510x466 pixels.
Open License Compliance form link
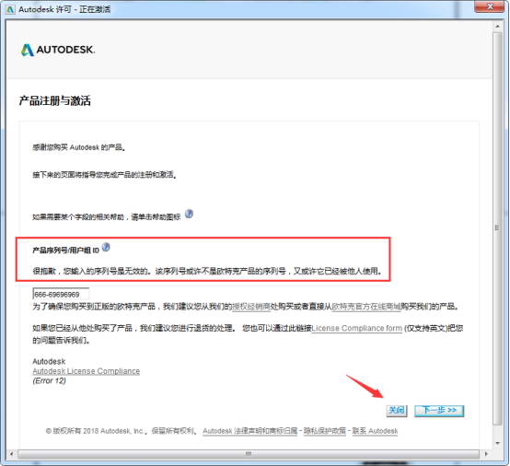click(357, 329)
